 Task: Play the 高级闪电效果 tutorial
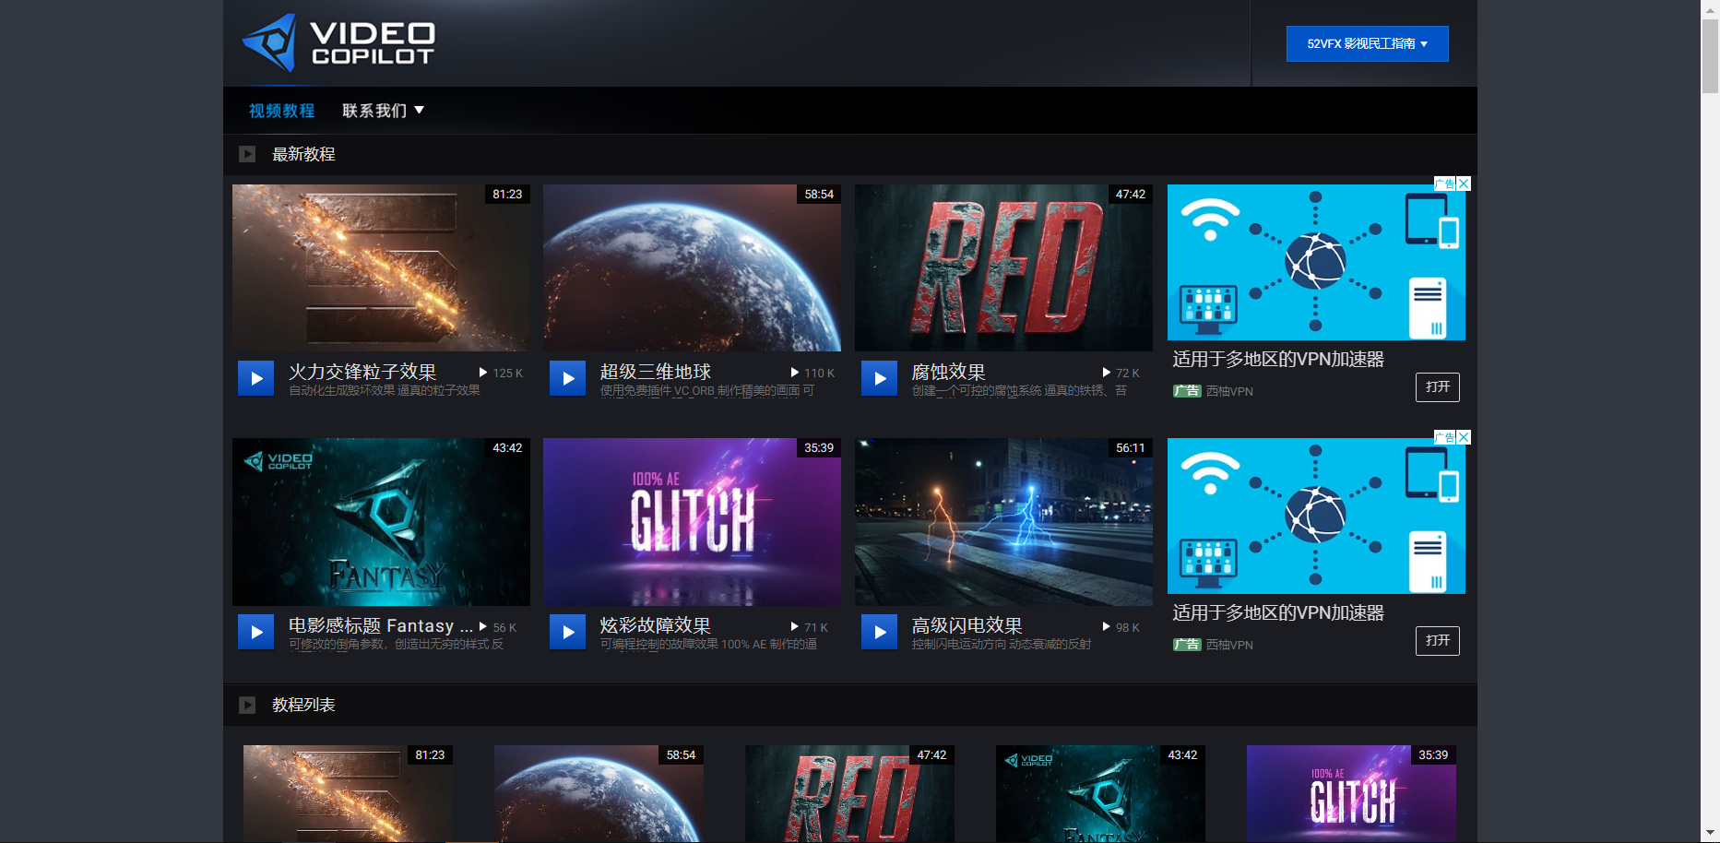click(879, 632)
